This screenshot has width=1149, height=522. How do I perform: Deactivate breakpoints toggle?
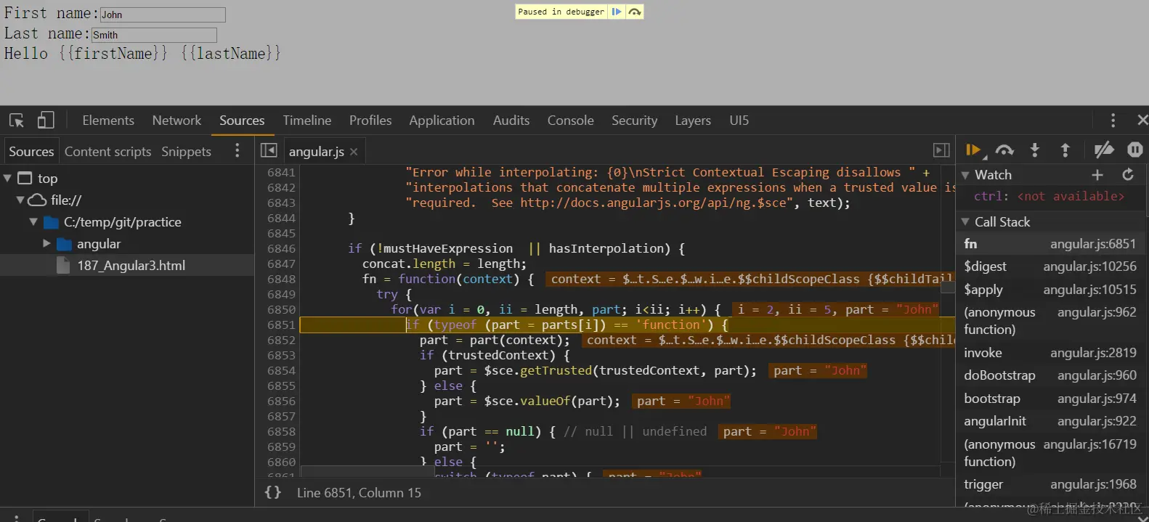click(1104, 150)
